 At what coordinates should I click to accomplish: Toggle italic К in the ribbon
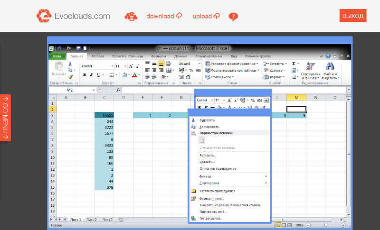(91, 75)
